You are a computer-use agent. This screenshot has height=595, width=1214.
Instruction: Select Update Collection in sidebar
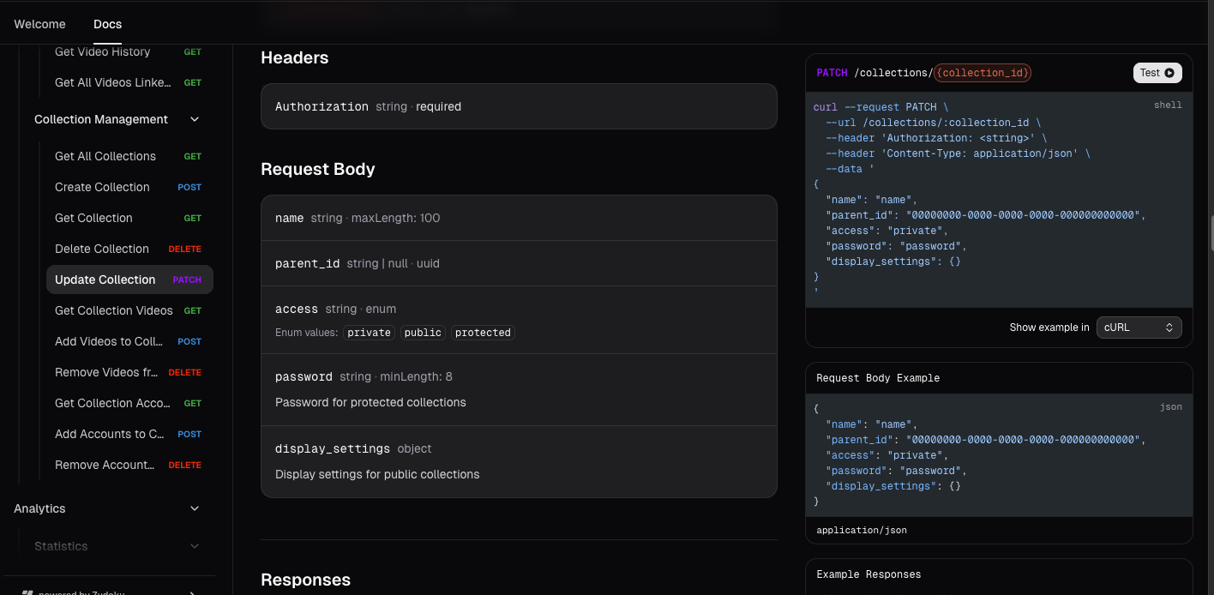[x=105, y=279]
